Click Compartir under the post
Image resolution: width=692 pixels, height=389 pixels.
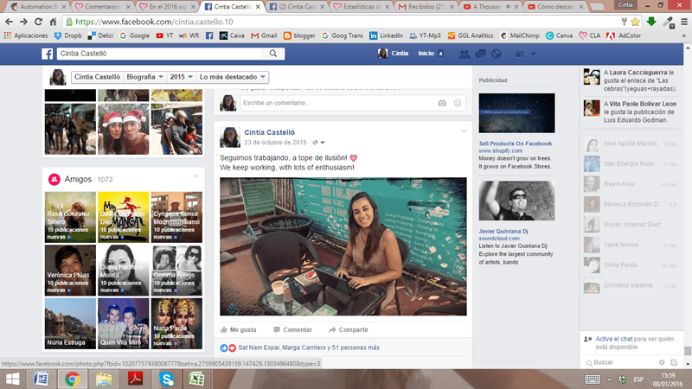(348, 329)
